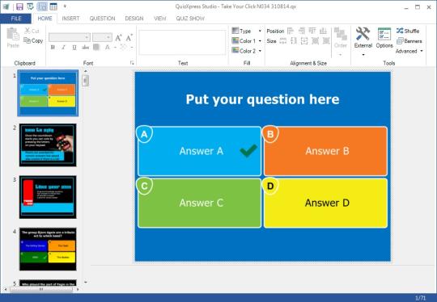Toggle underline formatting
437x302 pixels.
74,48
